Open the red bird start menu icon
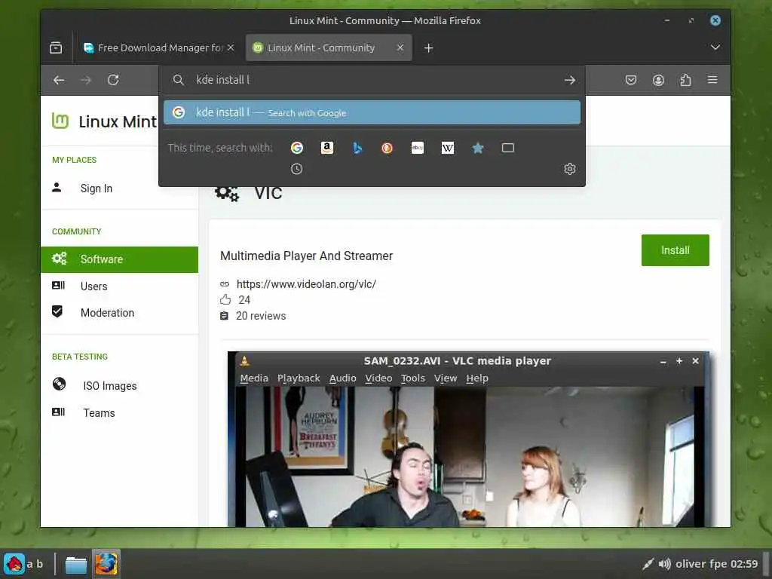This screenshot has height=579, width=772. [14, 564]
